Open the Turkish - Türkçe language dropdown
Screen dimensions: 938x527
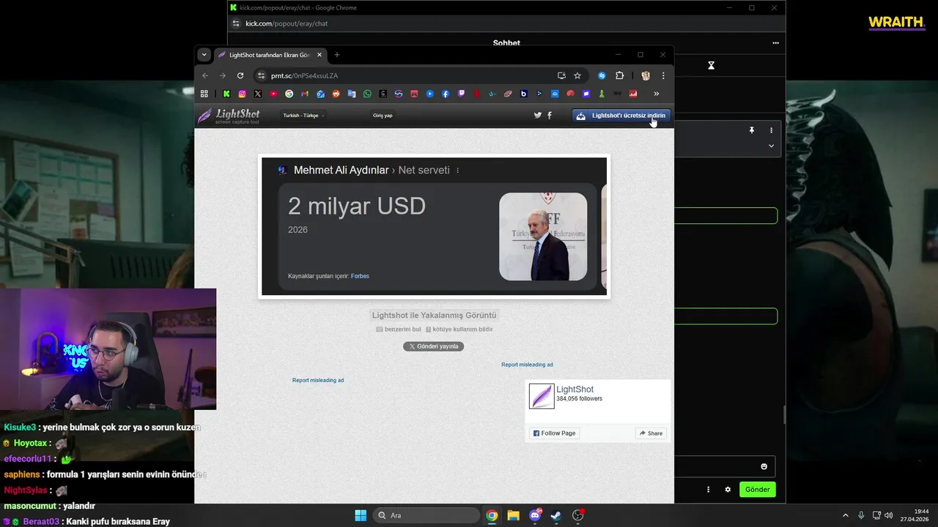click(x=303, y=116)
